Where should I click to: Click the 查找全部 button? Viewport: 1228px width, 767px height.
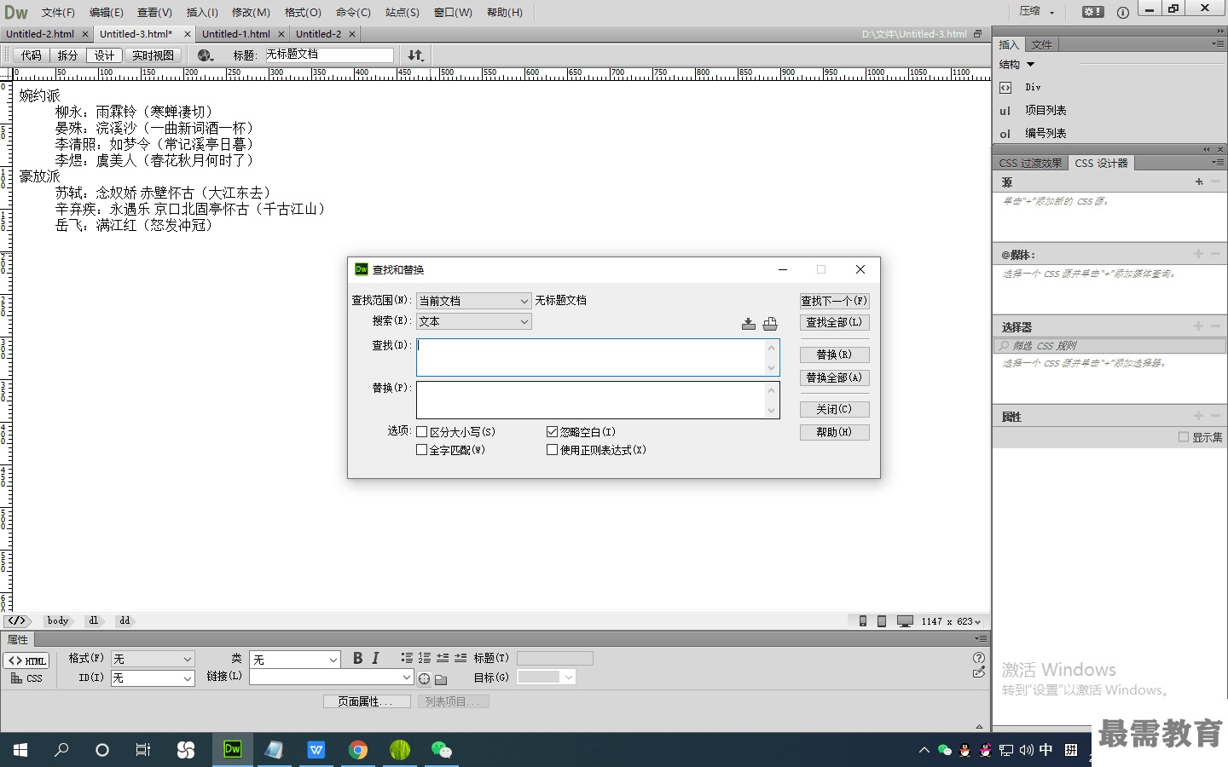(834, 322)
